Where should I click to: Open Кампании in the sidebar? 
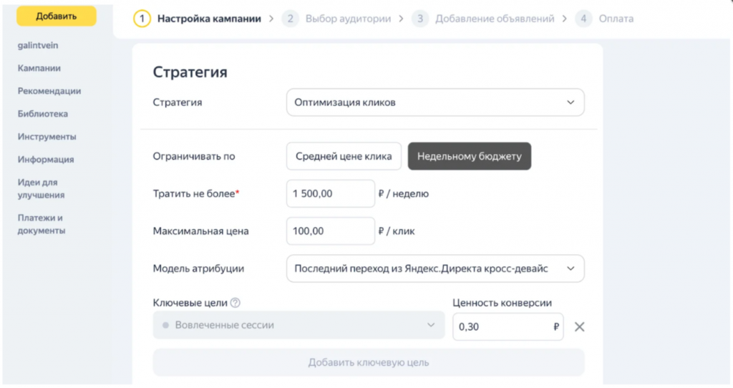39,68
